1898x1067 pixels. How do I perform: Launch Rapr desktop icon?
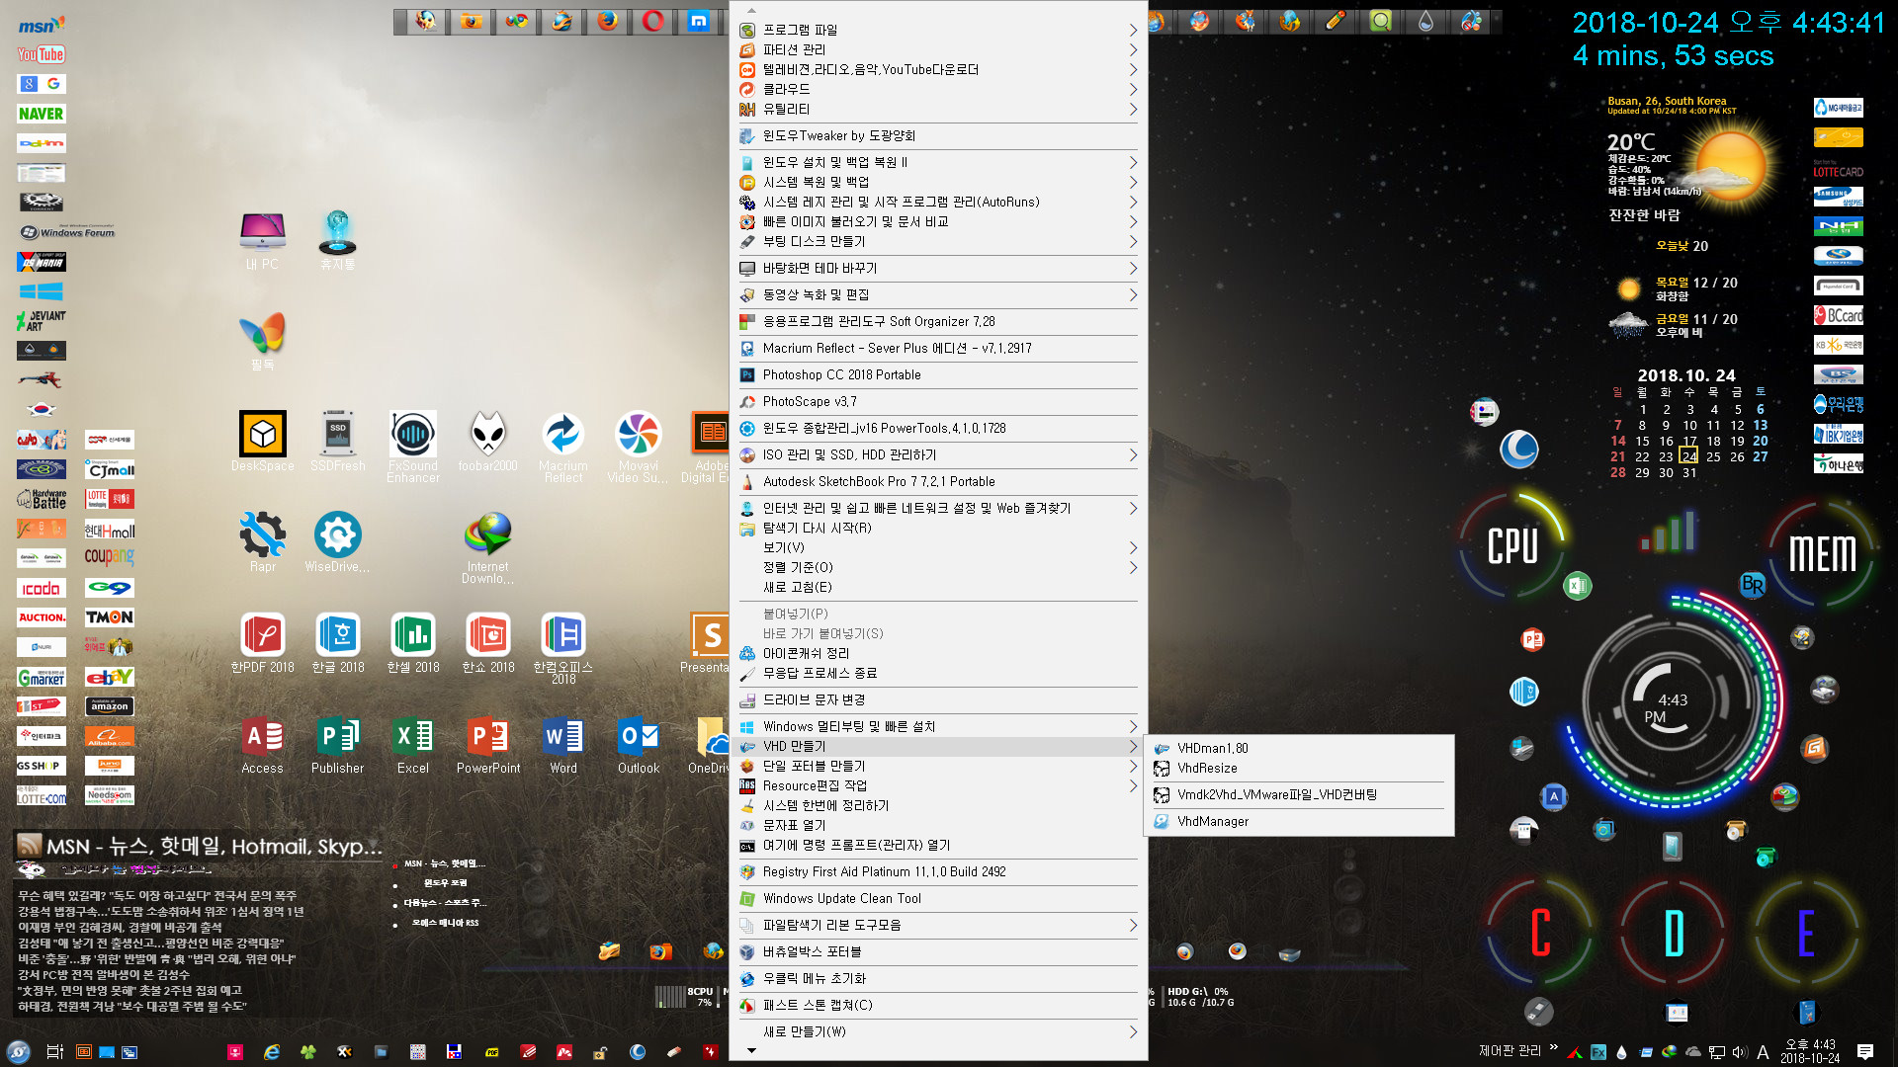tap(263, 541)
